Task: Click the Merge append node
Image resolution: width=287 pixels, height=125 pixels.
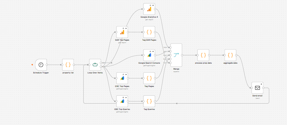Action: click(x=176, y=55)
